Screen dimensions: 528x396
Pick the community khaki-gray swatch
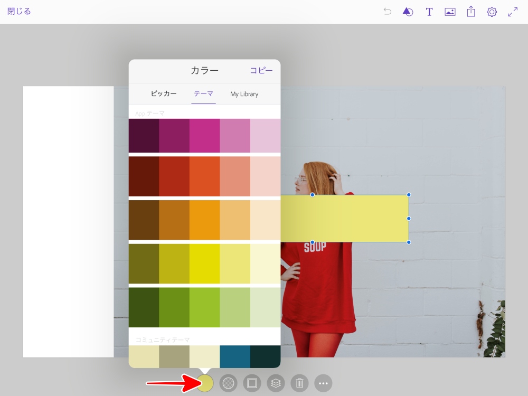pos(174,356)
